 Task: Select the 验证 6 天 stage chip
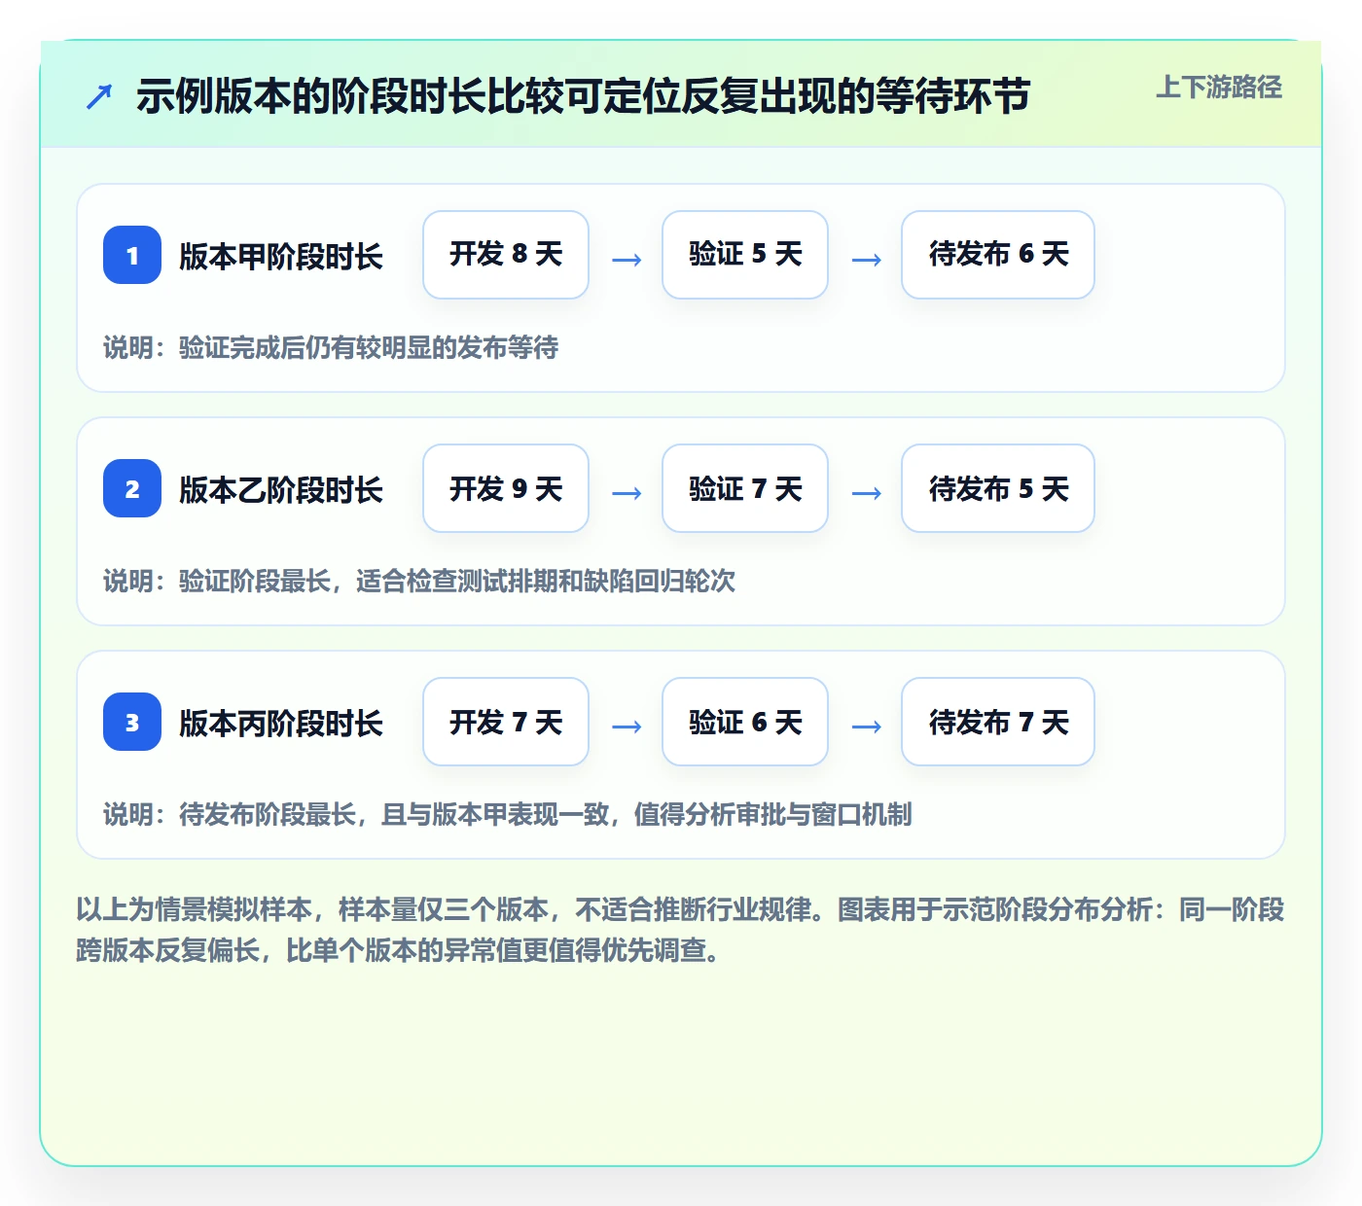tap(745, 722)
